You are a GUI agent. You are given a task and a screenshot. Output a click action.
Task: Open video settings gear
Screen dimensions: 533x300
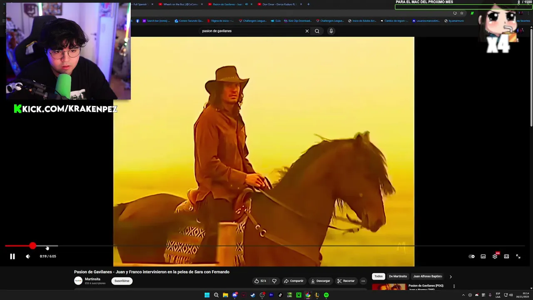pos(495,256)
